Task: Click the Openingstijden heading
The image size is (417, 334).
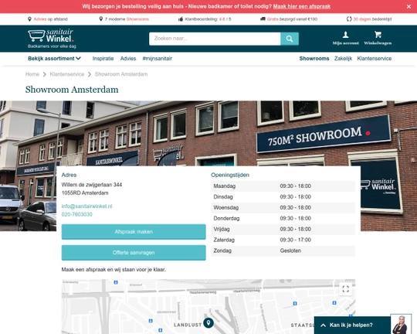Action: click(230, 175)
